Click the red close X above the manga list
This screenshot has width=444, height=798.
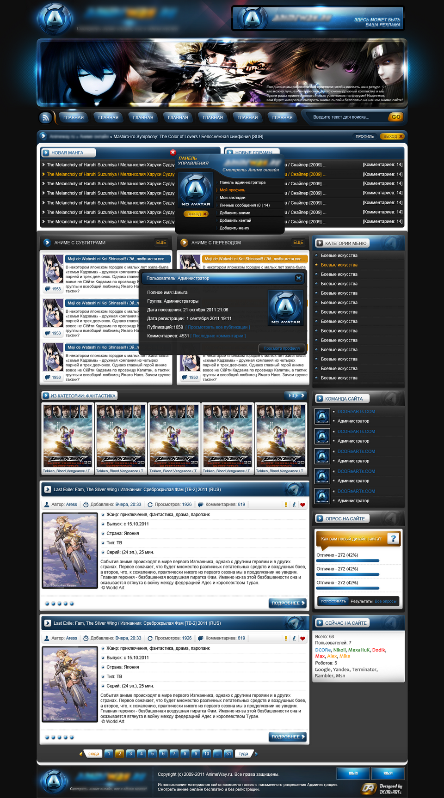click(173, 152)
